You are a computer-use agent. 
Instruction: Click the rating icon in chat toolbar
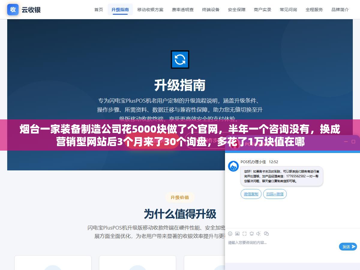click(x=252, y=234)
